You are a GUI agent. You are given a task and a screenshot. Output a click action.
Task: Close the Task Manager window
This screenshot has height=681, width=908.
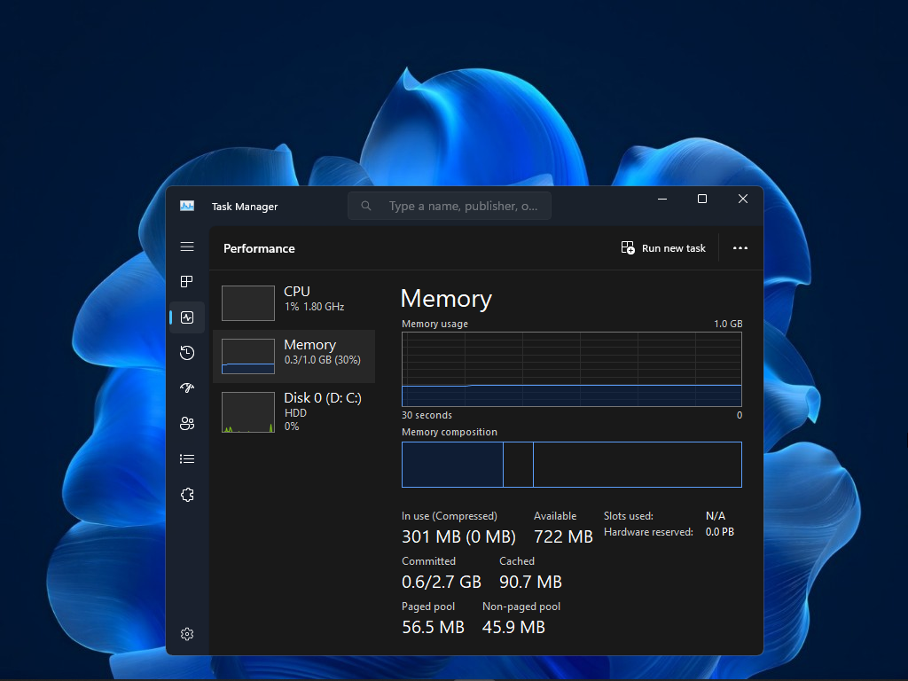coord(743,199)
